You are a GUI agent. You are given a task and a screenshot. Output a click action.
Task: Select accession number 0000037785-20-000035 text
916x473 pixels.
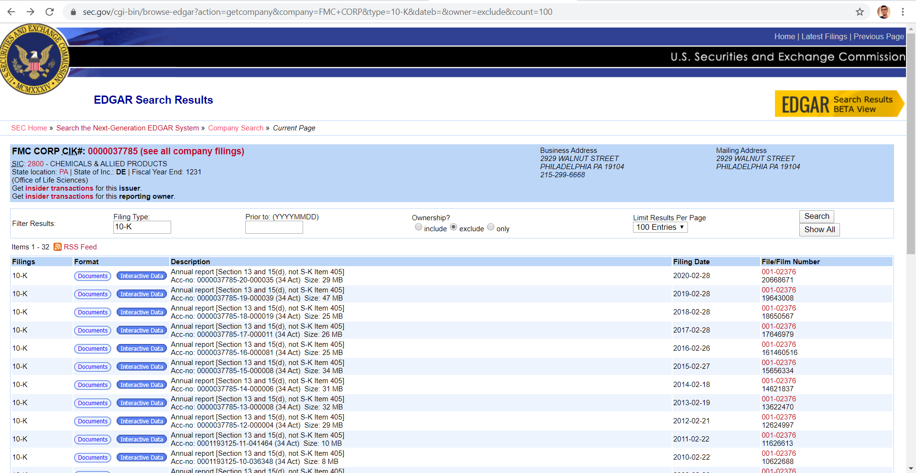tap(235, 280)
